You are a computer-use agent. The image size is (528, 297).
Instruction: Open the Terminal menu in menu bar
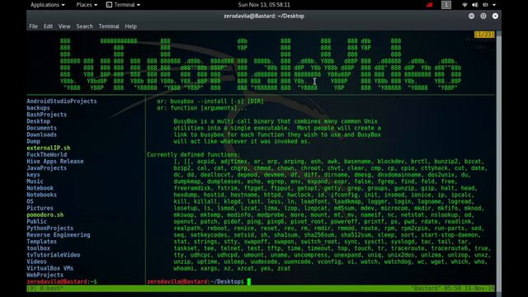pyautogui.click(x=109, y=26)
